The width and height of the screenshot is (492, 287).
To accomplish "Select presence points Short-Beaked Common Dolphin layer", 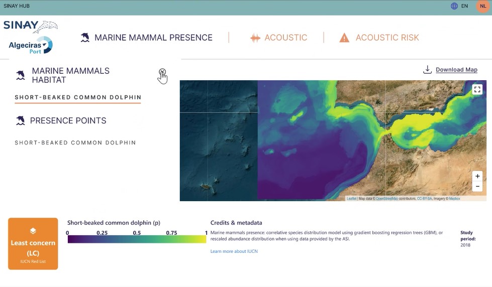I will coord(75,142).
